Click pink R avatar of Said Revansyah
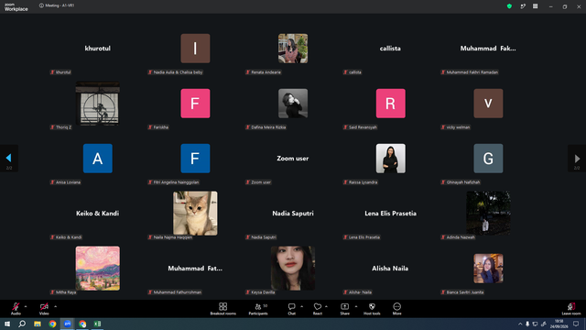586x330 pixels. point(391,104)
